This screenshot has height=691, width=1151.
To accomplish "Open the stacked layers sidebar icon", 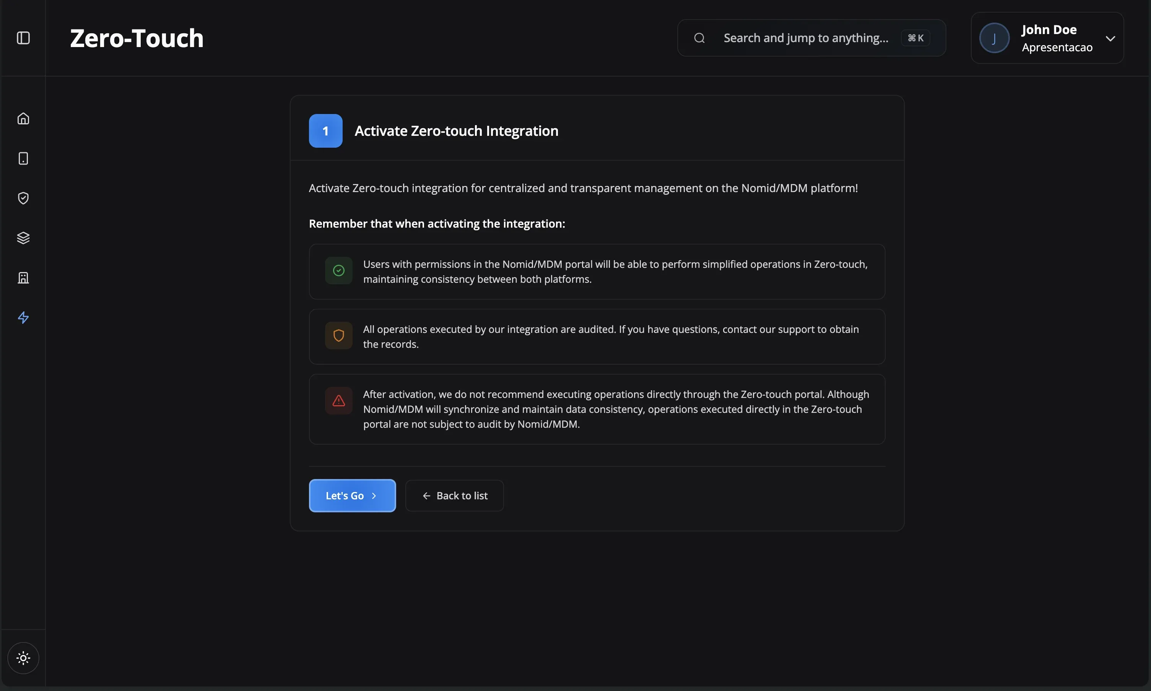I will [x=23, y=238].
